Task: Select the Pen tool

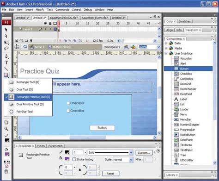Action: pos(6,56)
